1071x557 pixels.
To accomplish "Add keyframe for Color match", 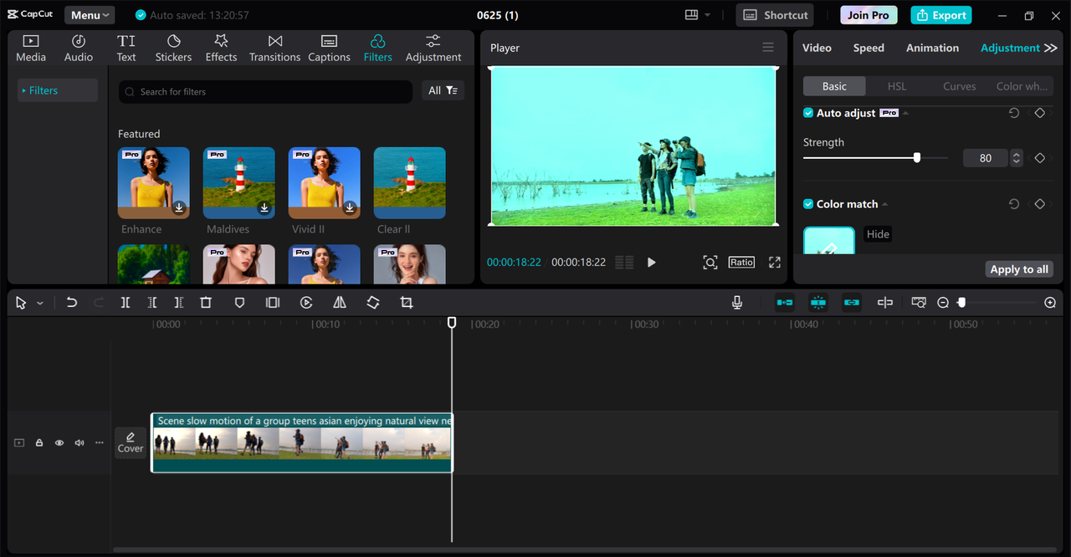I will (1040, 204).
